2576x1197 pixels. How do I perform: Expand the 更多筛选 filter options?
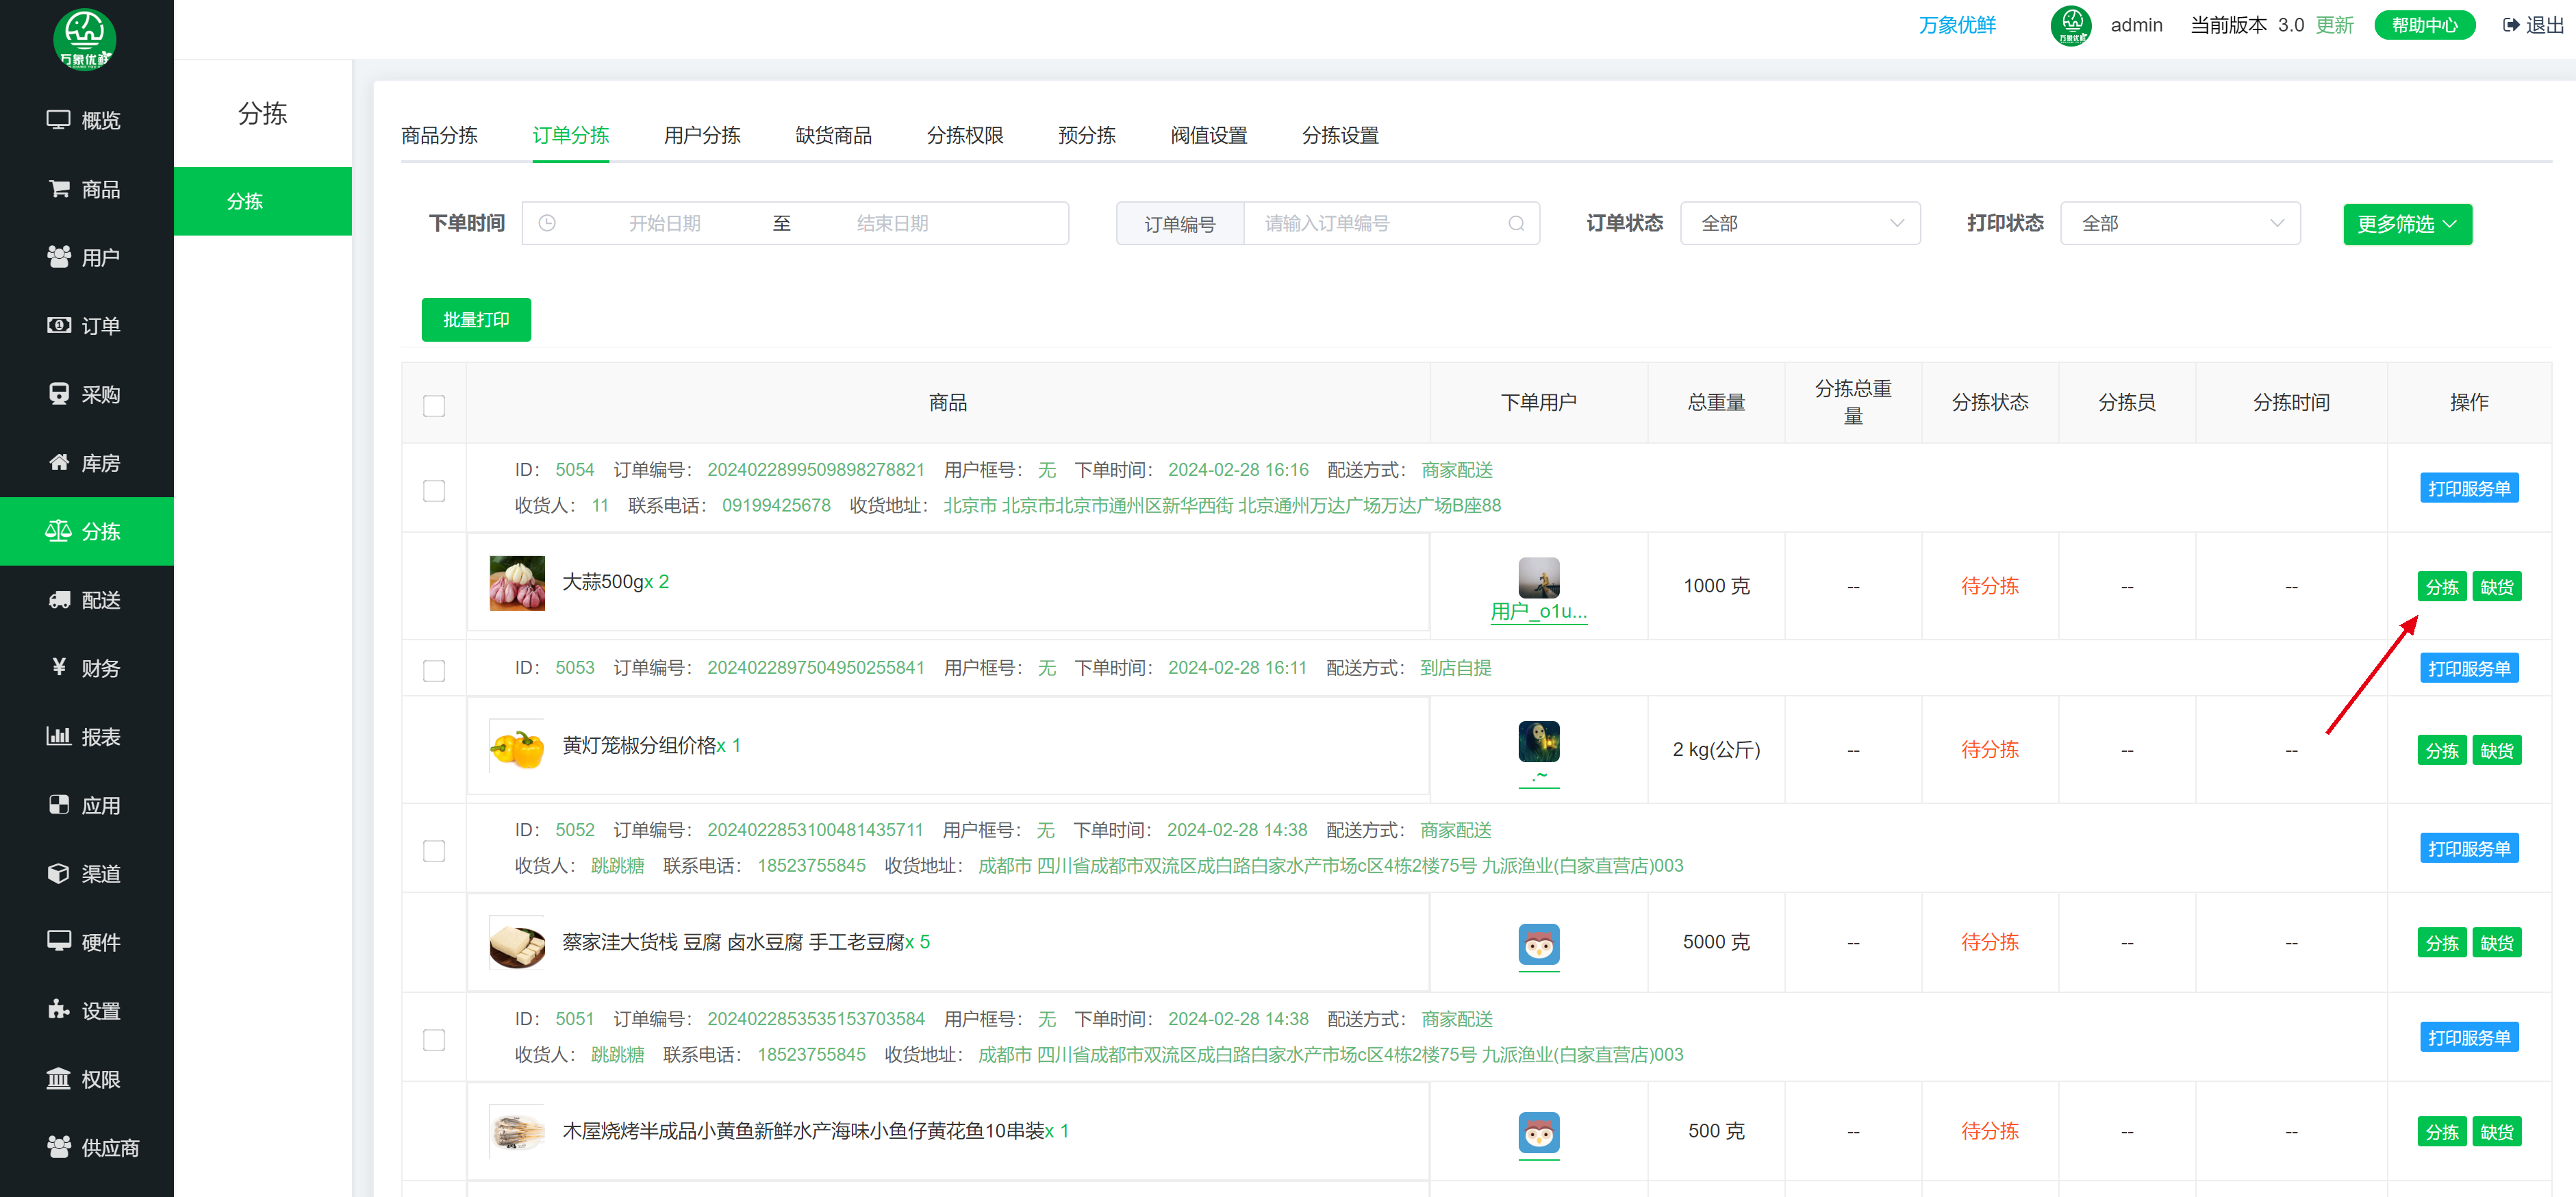(x=2406, y=224)
